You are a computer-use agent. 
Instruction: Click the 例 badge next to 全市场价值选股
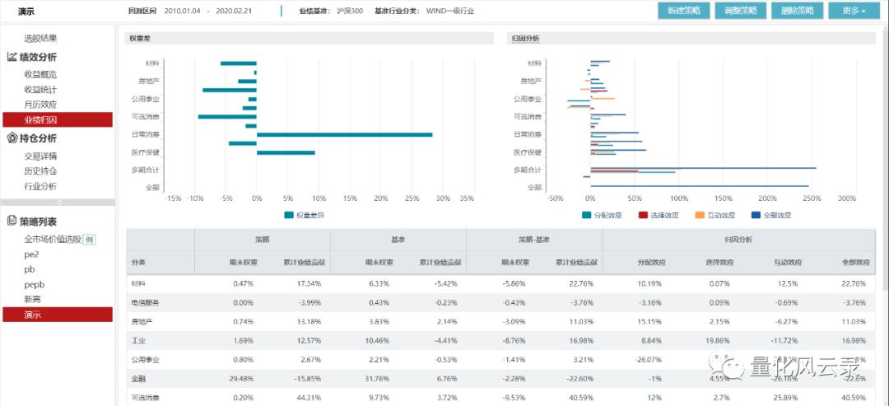pyautogui.click(x=90, y=240)
